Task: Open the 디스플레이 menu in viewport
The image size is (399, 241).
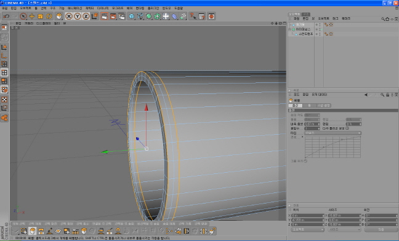Action: 44,23
